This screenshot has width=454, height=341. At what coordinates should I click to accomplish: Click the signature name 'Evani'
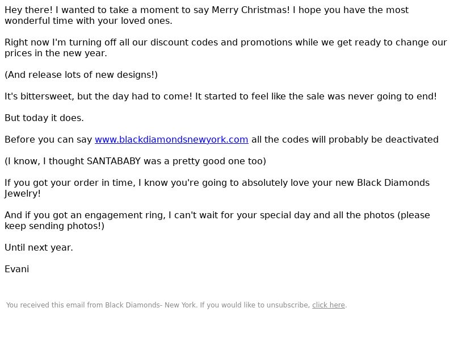click(17, 269)
